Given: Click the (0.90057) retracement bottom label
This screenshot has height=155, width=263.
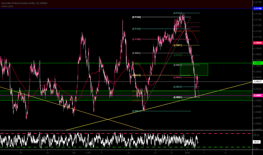Looking at the screenshot, I should pyautogui.click(x=178, y=97).
